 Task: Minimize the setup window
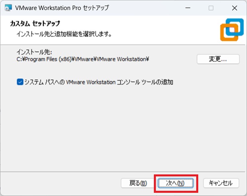[x=188, y=8]
